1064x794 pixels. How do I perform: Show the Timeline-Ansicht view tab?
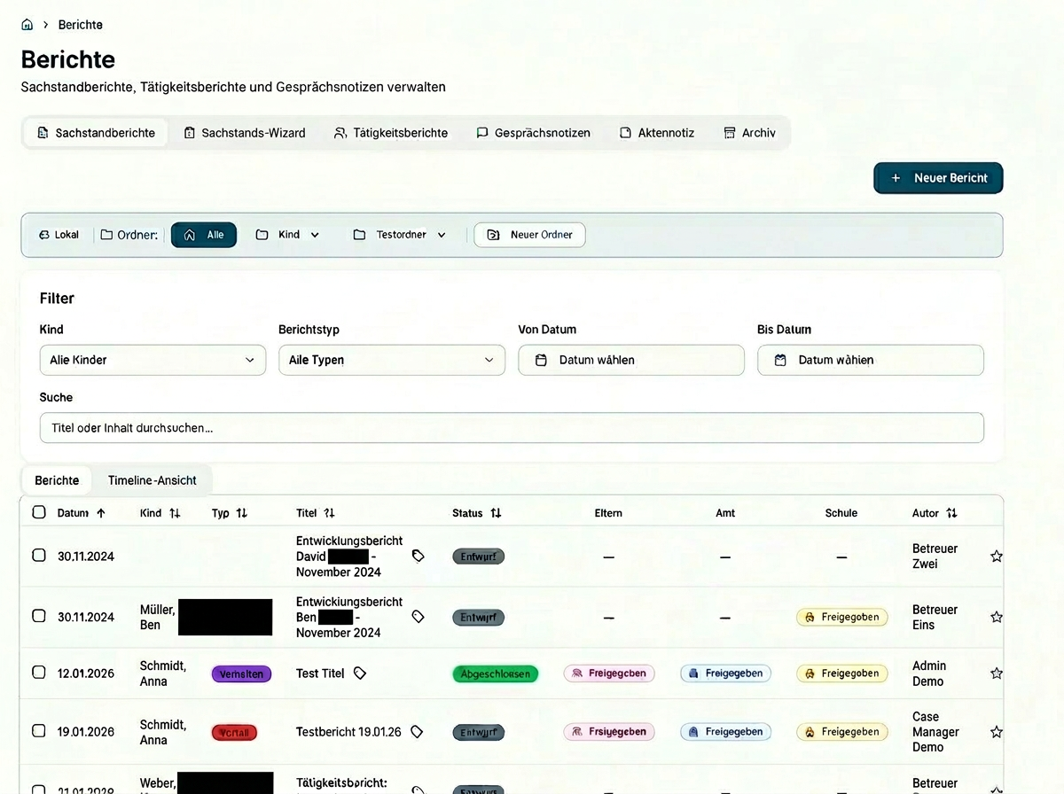[153, 480]
